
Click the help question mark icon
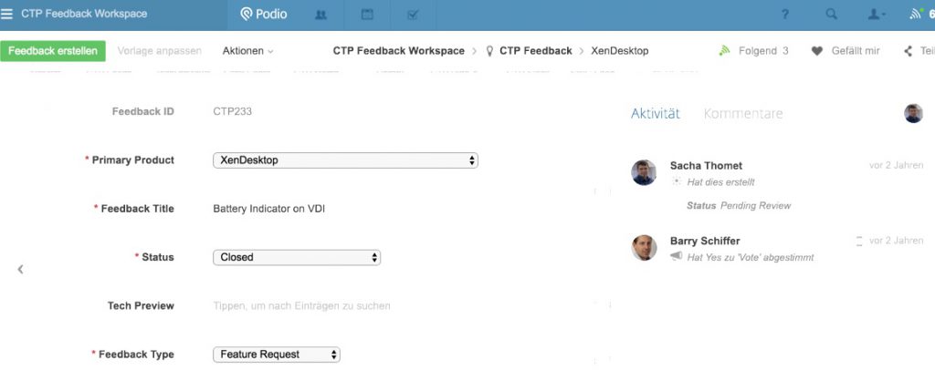pos(785,14)
